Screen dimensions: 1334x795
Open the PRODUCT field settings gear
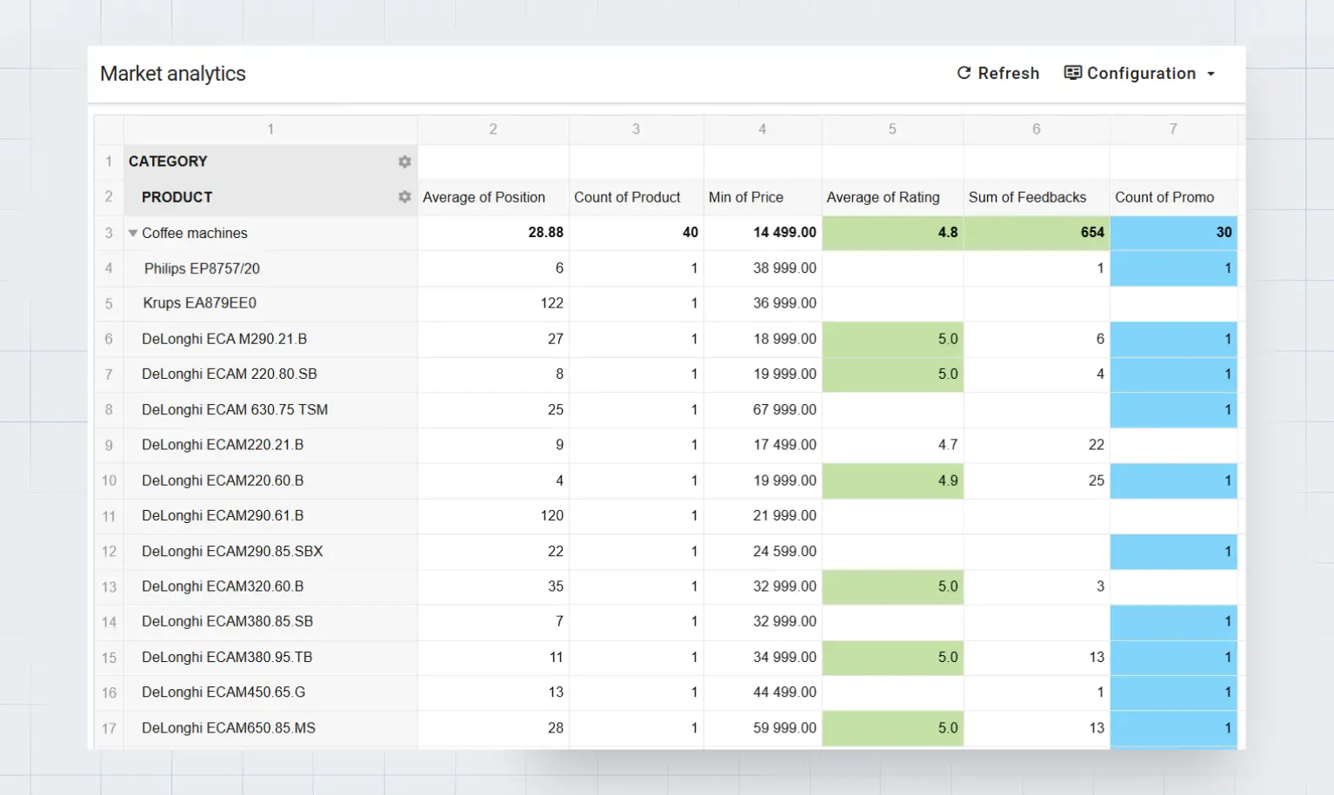pos(404,197)
